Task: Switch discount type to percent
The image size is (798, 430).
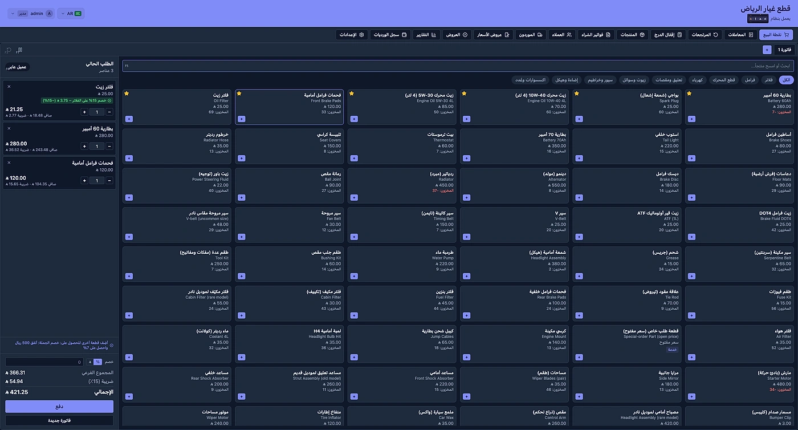Action: [98, 362]
